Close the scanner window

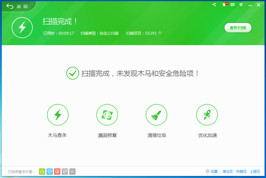(258, 5)
